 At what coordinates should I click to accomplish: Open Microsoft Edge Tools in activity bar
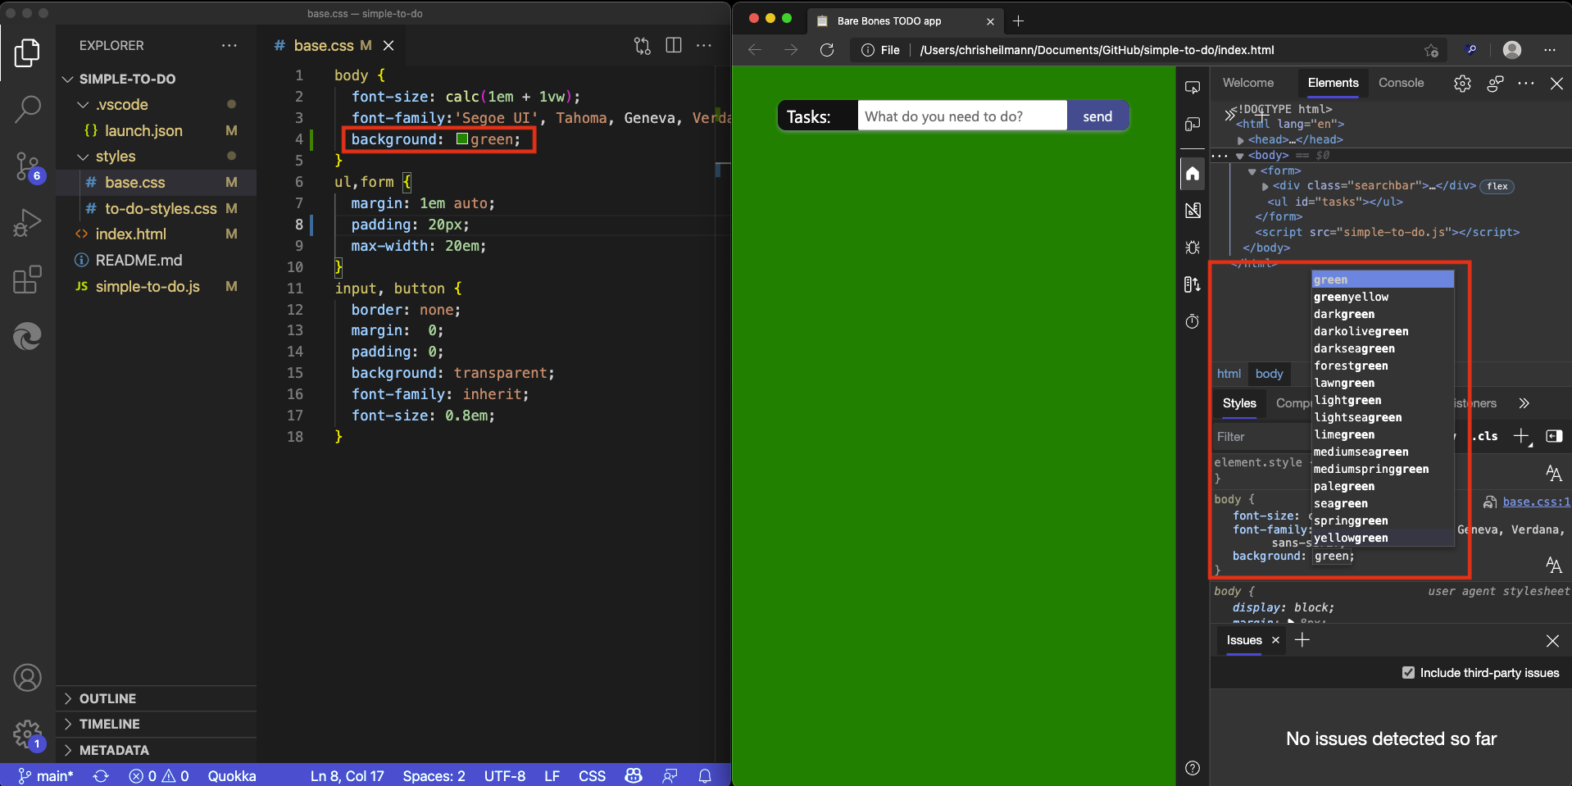click(27, 336)
